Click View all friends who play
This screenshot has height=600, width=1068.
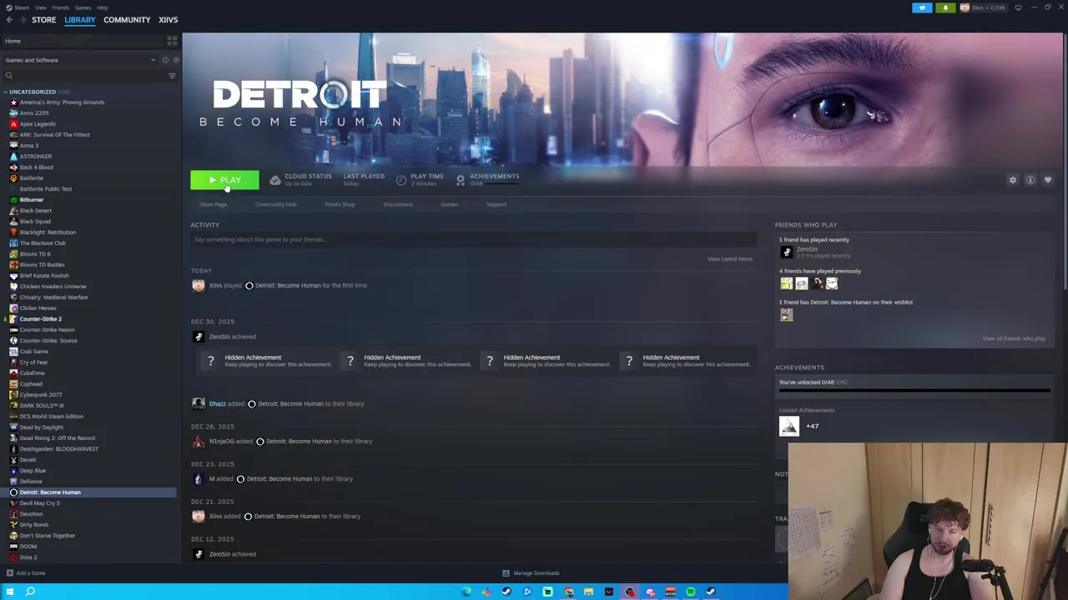pos(1014,338)
